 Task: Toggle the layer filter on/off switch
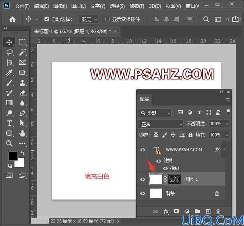pyautogui.click(x=228, y=112)
